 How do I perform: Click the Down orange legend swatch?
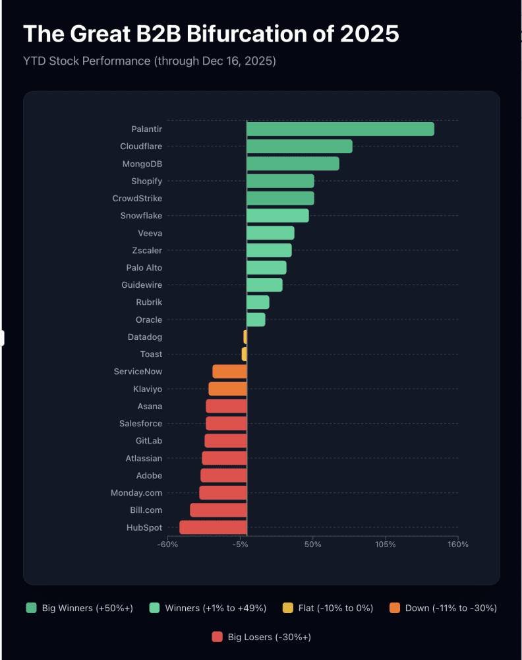click(395, 608)
